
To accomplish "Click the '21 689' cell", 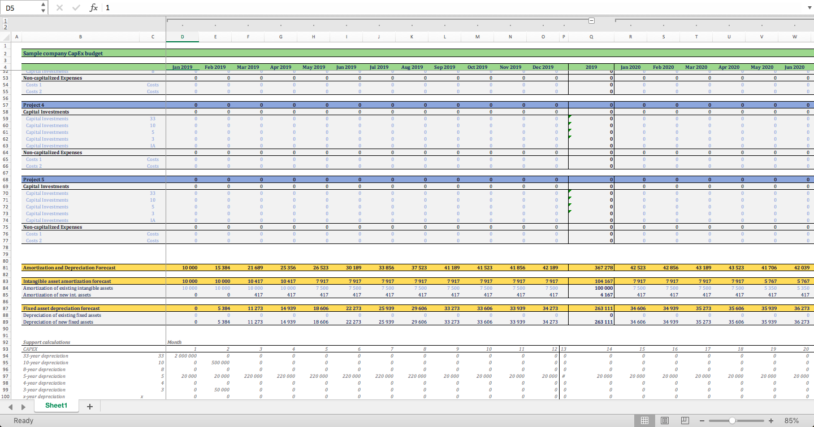I will coord(248,268).
